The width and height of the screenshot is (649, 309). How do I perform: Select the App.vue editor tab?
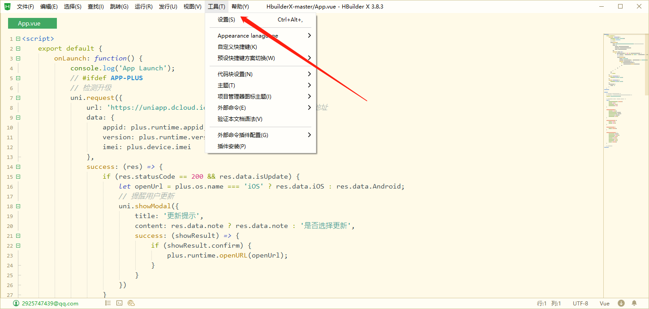(x=32, y=23)
